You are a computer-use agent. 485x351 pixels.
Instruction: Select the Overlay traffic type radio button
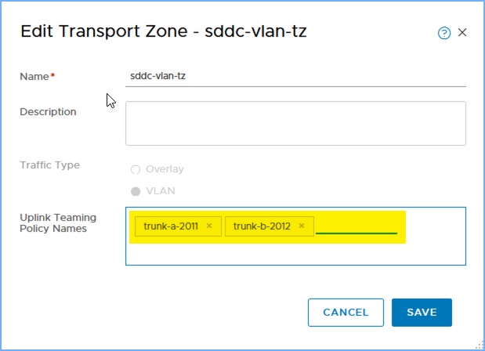click(x=136, y=169)
